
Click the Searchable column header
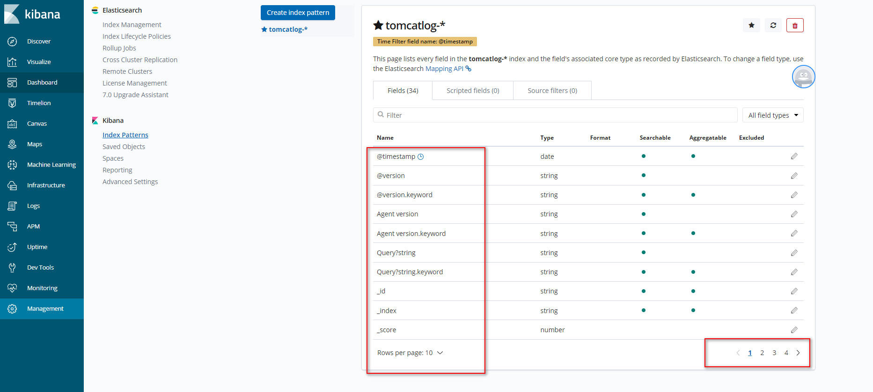pyautogui.click(x=655, y=138)
